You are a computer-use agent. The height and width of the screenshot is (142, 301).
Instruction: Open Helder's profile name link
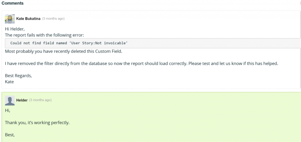(x=22, y=100)
